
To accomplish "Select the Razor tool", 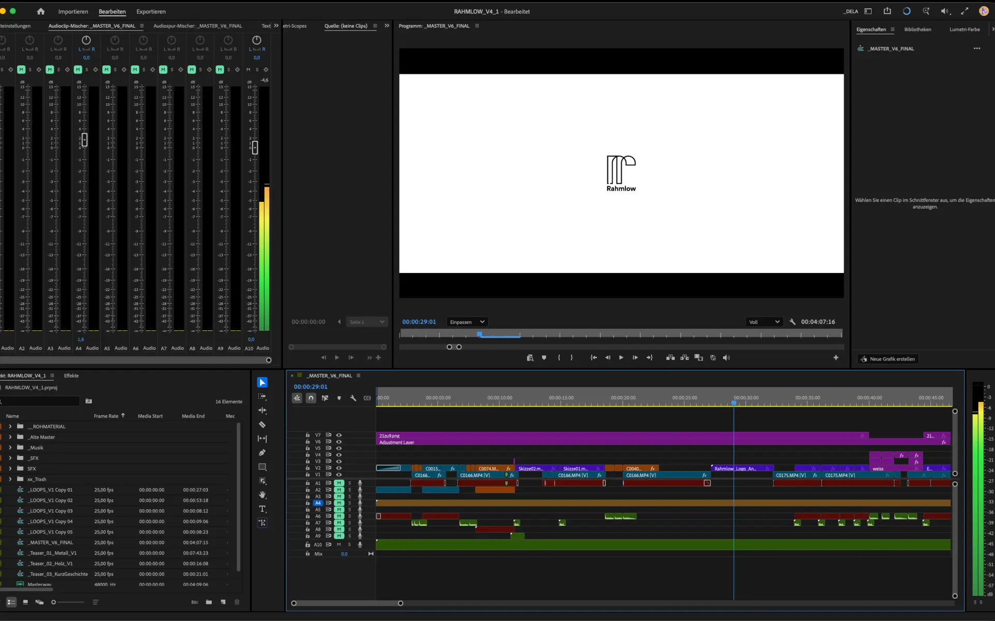I will point(262,425).
